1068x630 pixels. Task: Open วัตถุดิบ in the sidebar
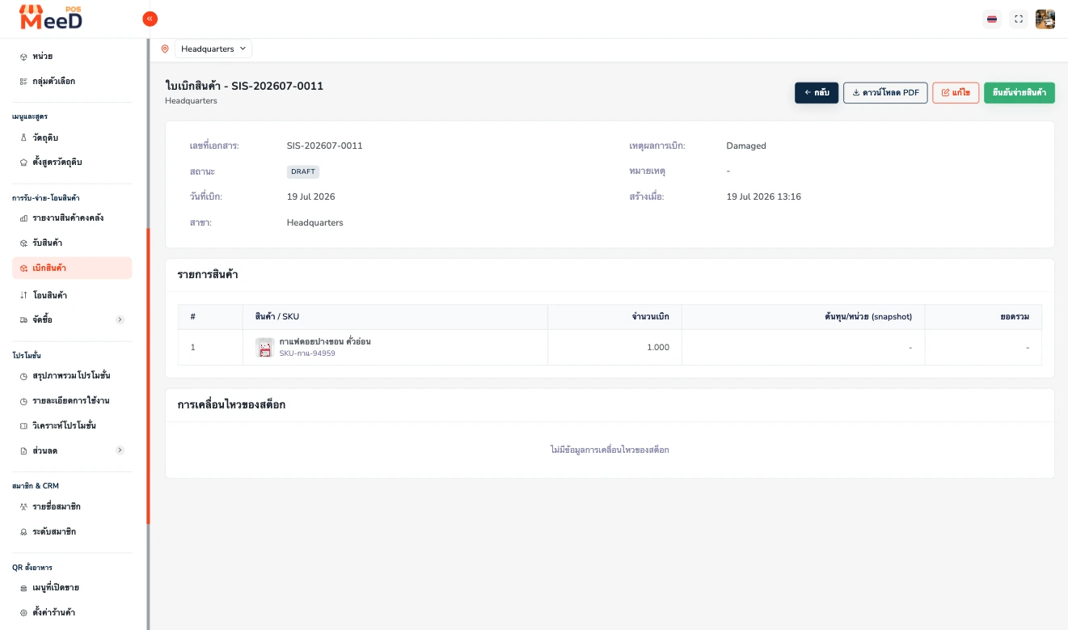(72, 138)
